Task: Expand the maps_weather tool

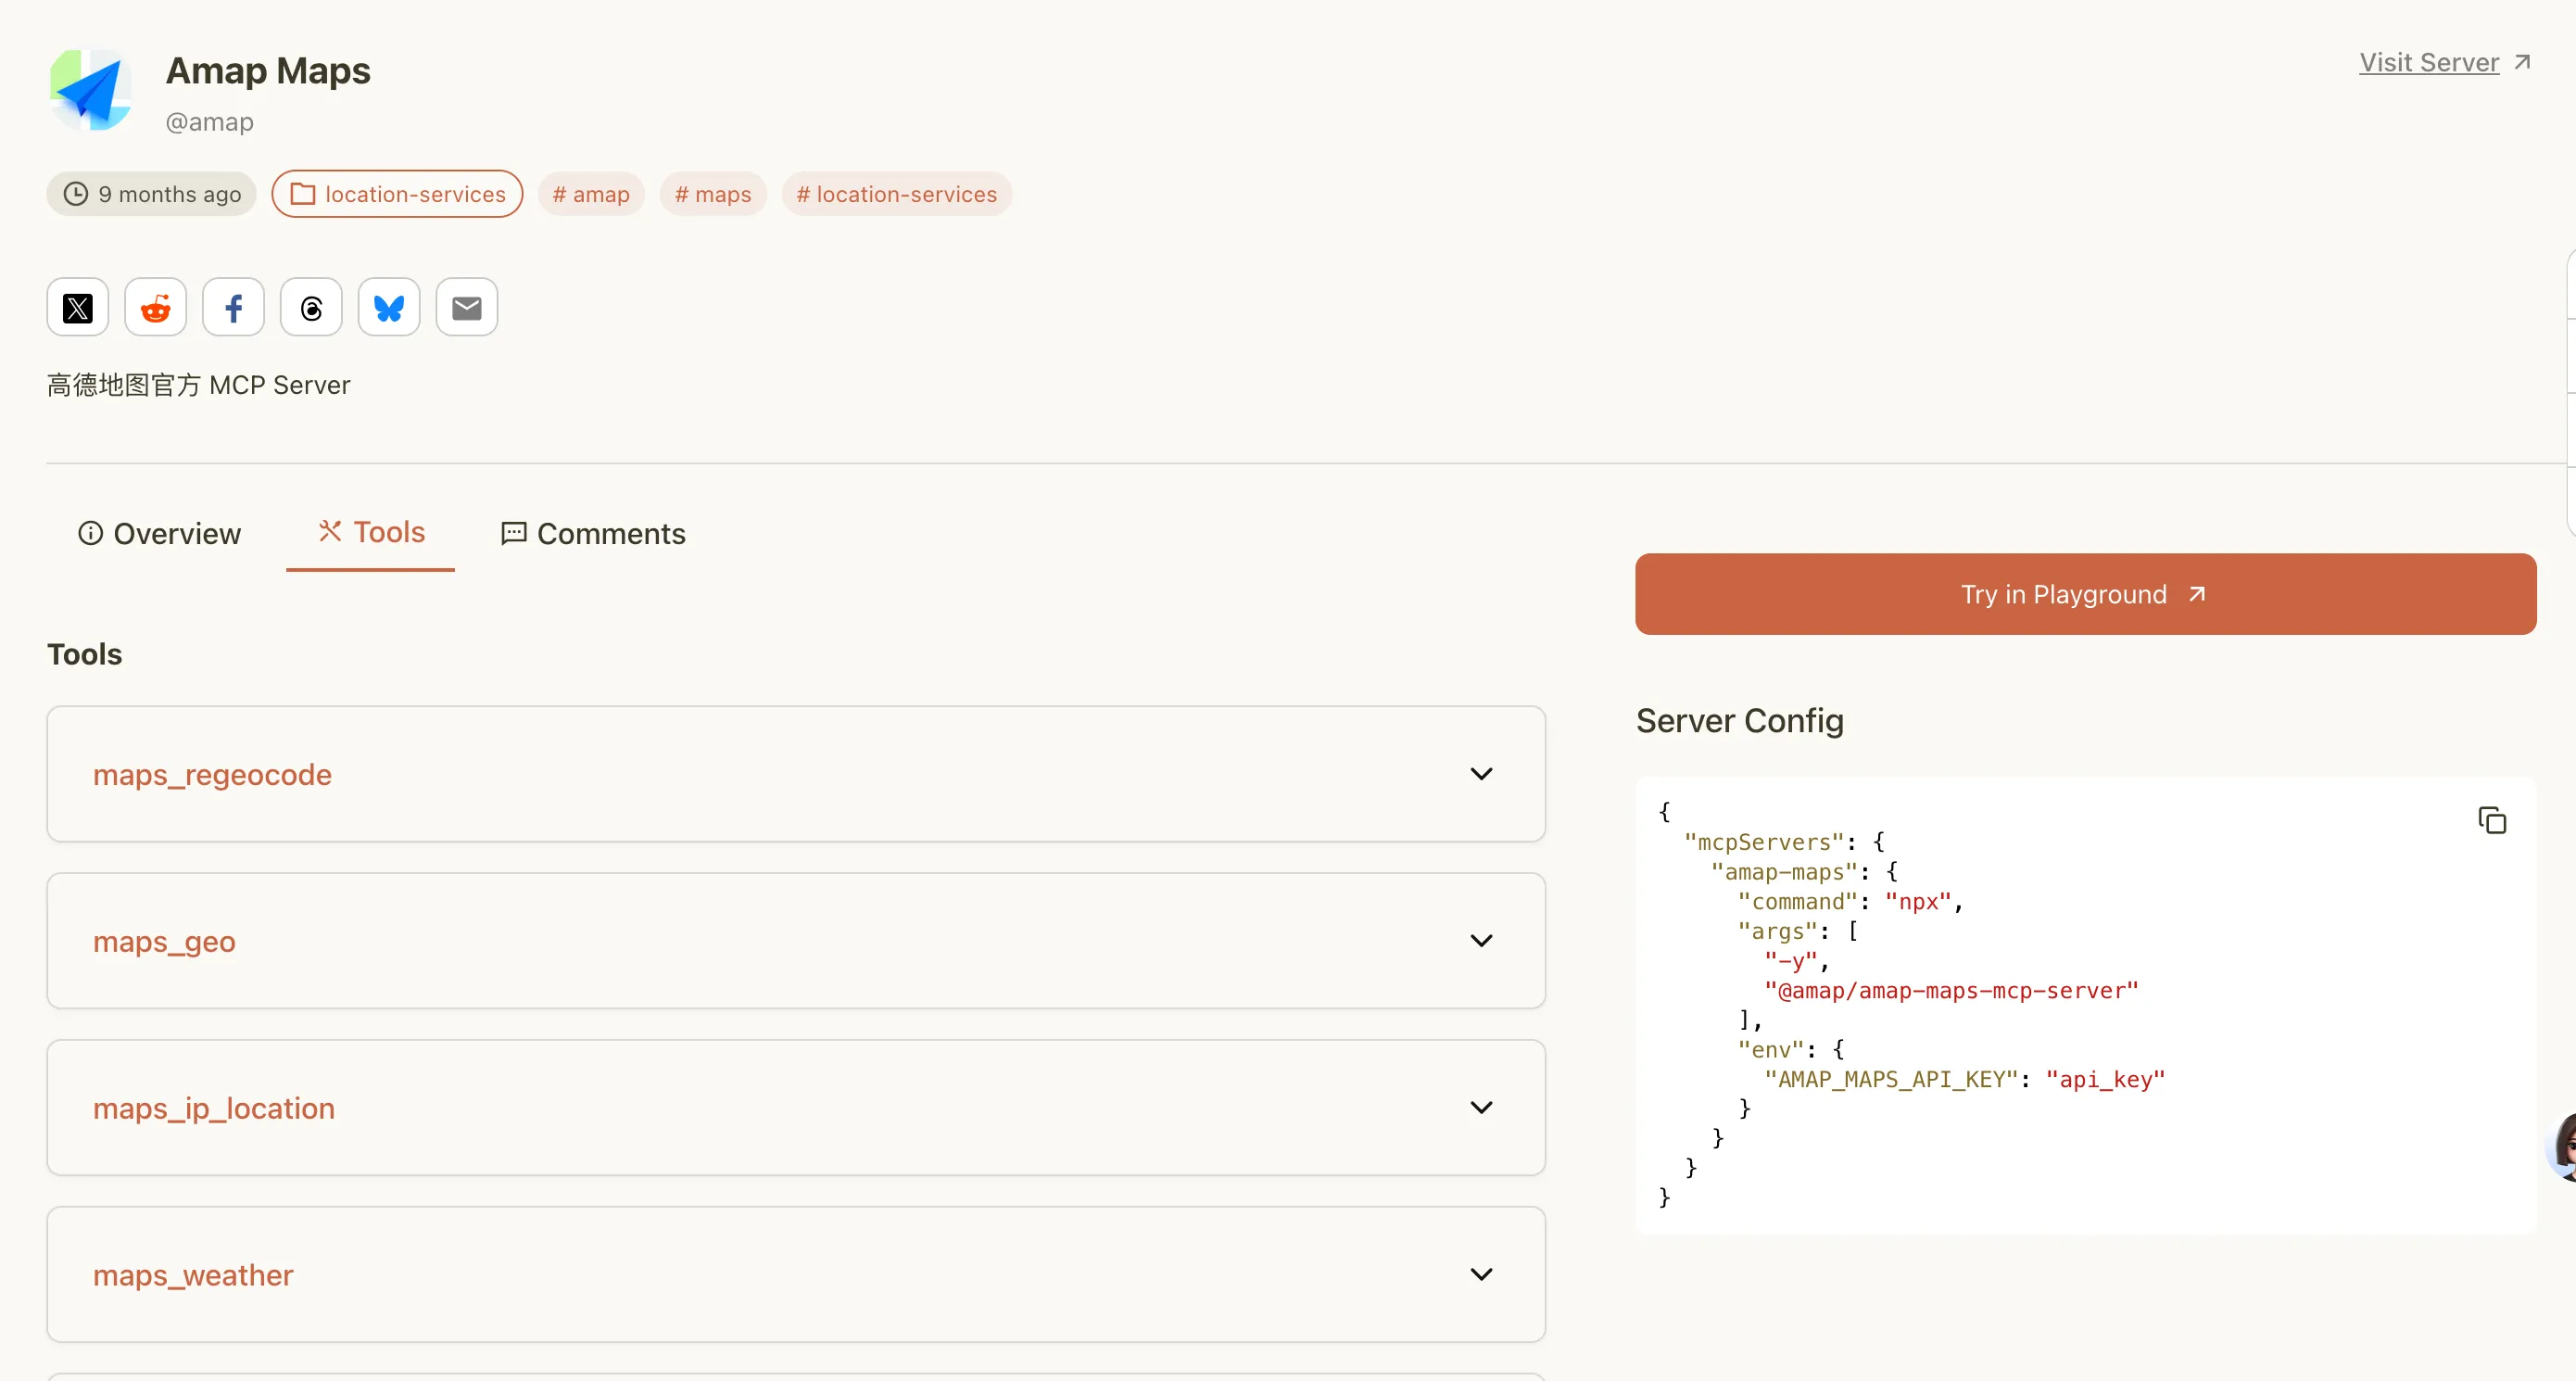Action: pos(1481,1275)
